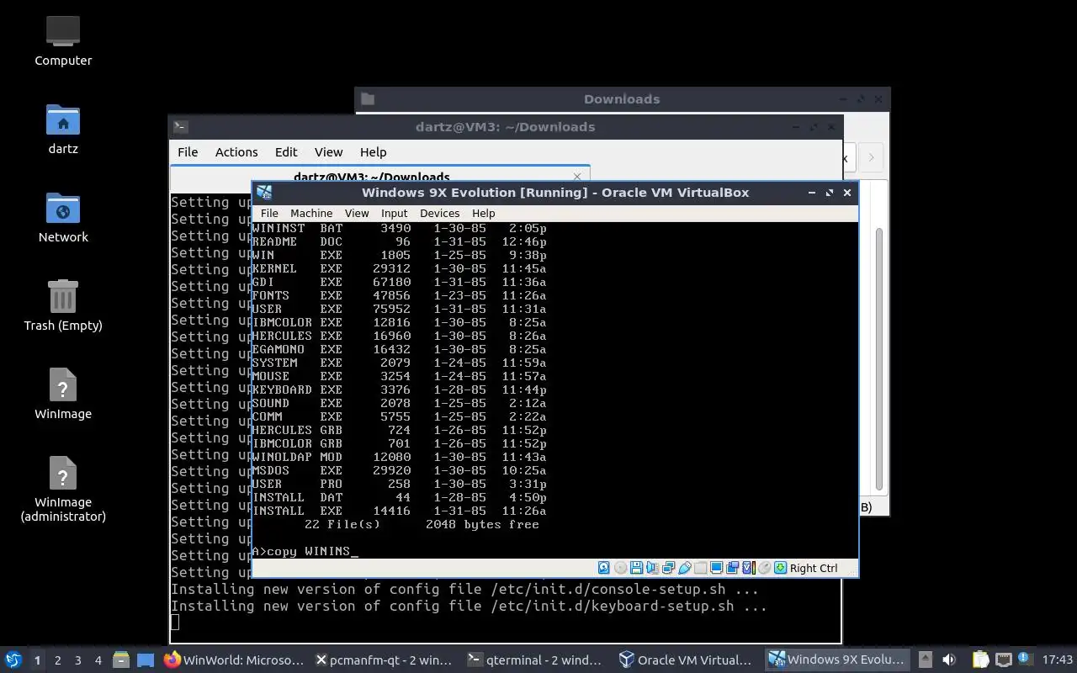Click the 'copy WININS' DOS command prompt line
The height and width of the screenshot is (673, 1077).
[x=305, y=552]
